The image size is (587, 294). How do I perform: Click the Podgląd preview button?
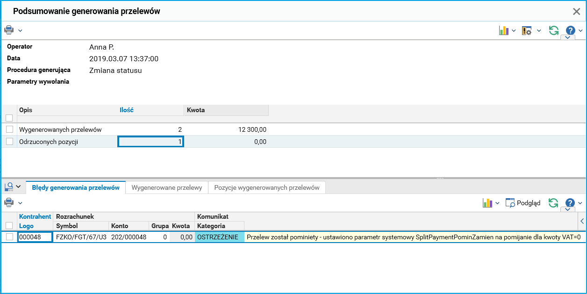(x=523, y=203)
